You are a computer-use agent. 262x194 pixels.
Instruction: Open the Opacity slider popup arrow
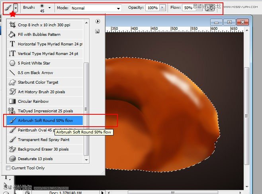(x=162, y=8)
